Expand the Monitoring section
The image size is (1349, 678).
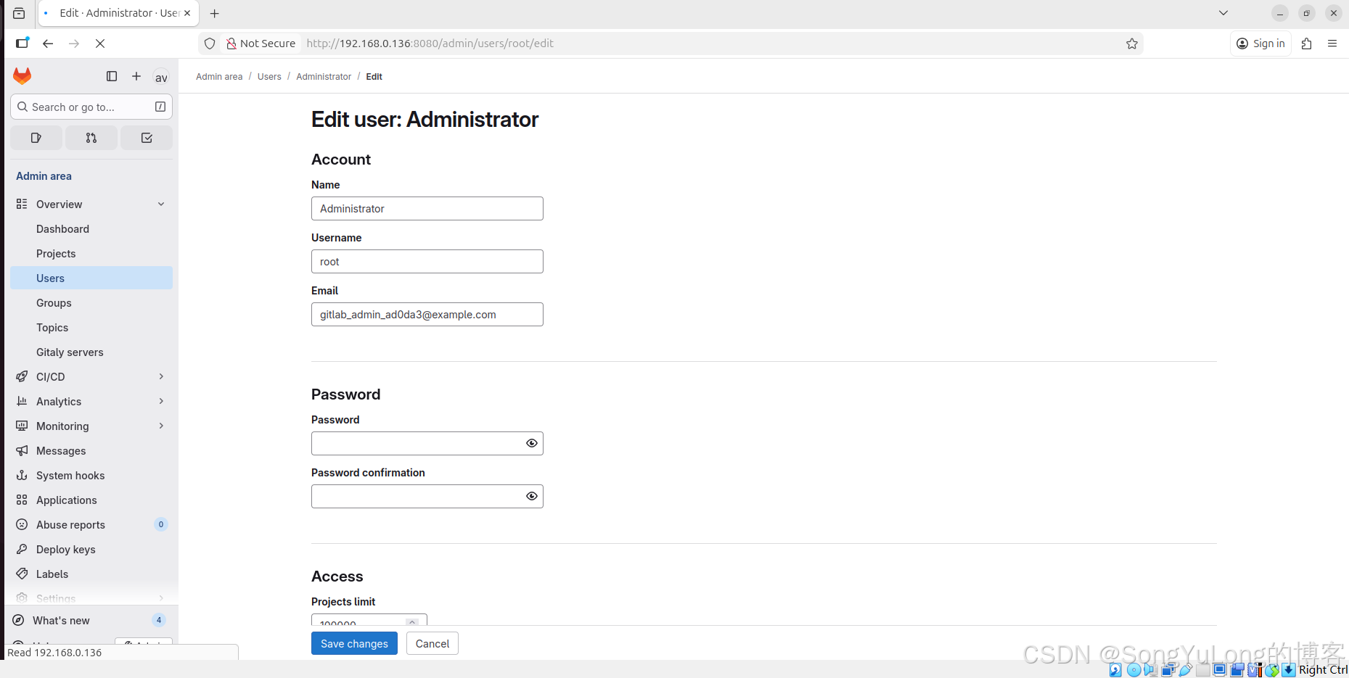[x=161, y=426]
